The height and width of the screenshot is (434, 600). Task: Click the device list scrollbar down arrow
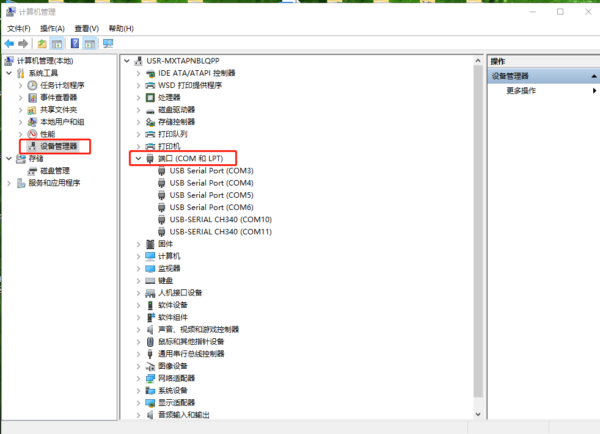(x=478, y=414)
